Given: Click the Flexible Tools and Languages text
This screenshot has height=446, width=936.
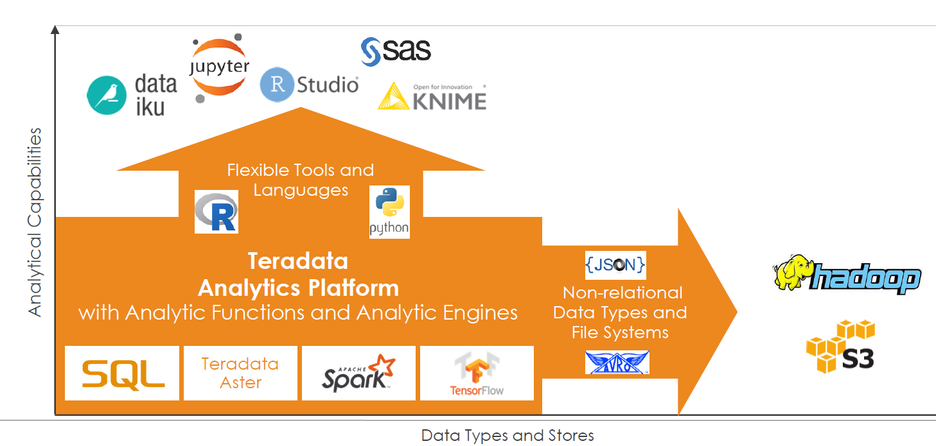Looking at the screenshot, I should [x=301, y=180].
